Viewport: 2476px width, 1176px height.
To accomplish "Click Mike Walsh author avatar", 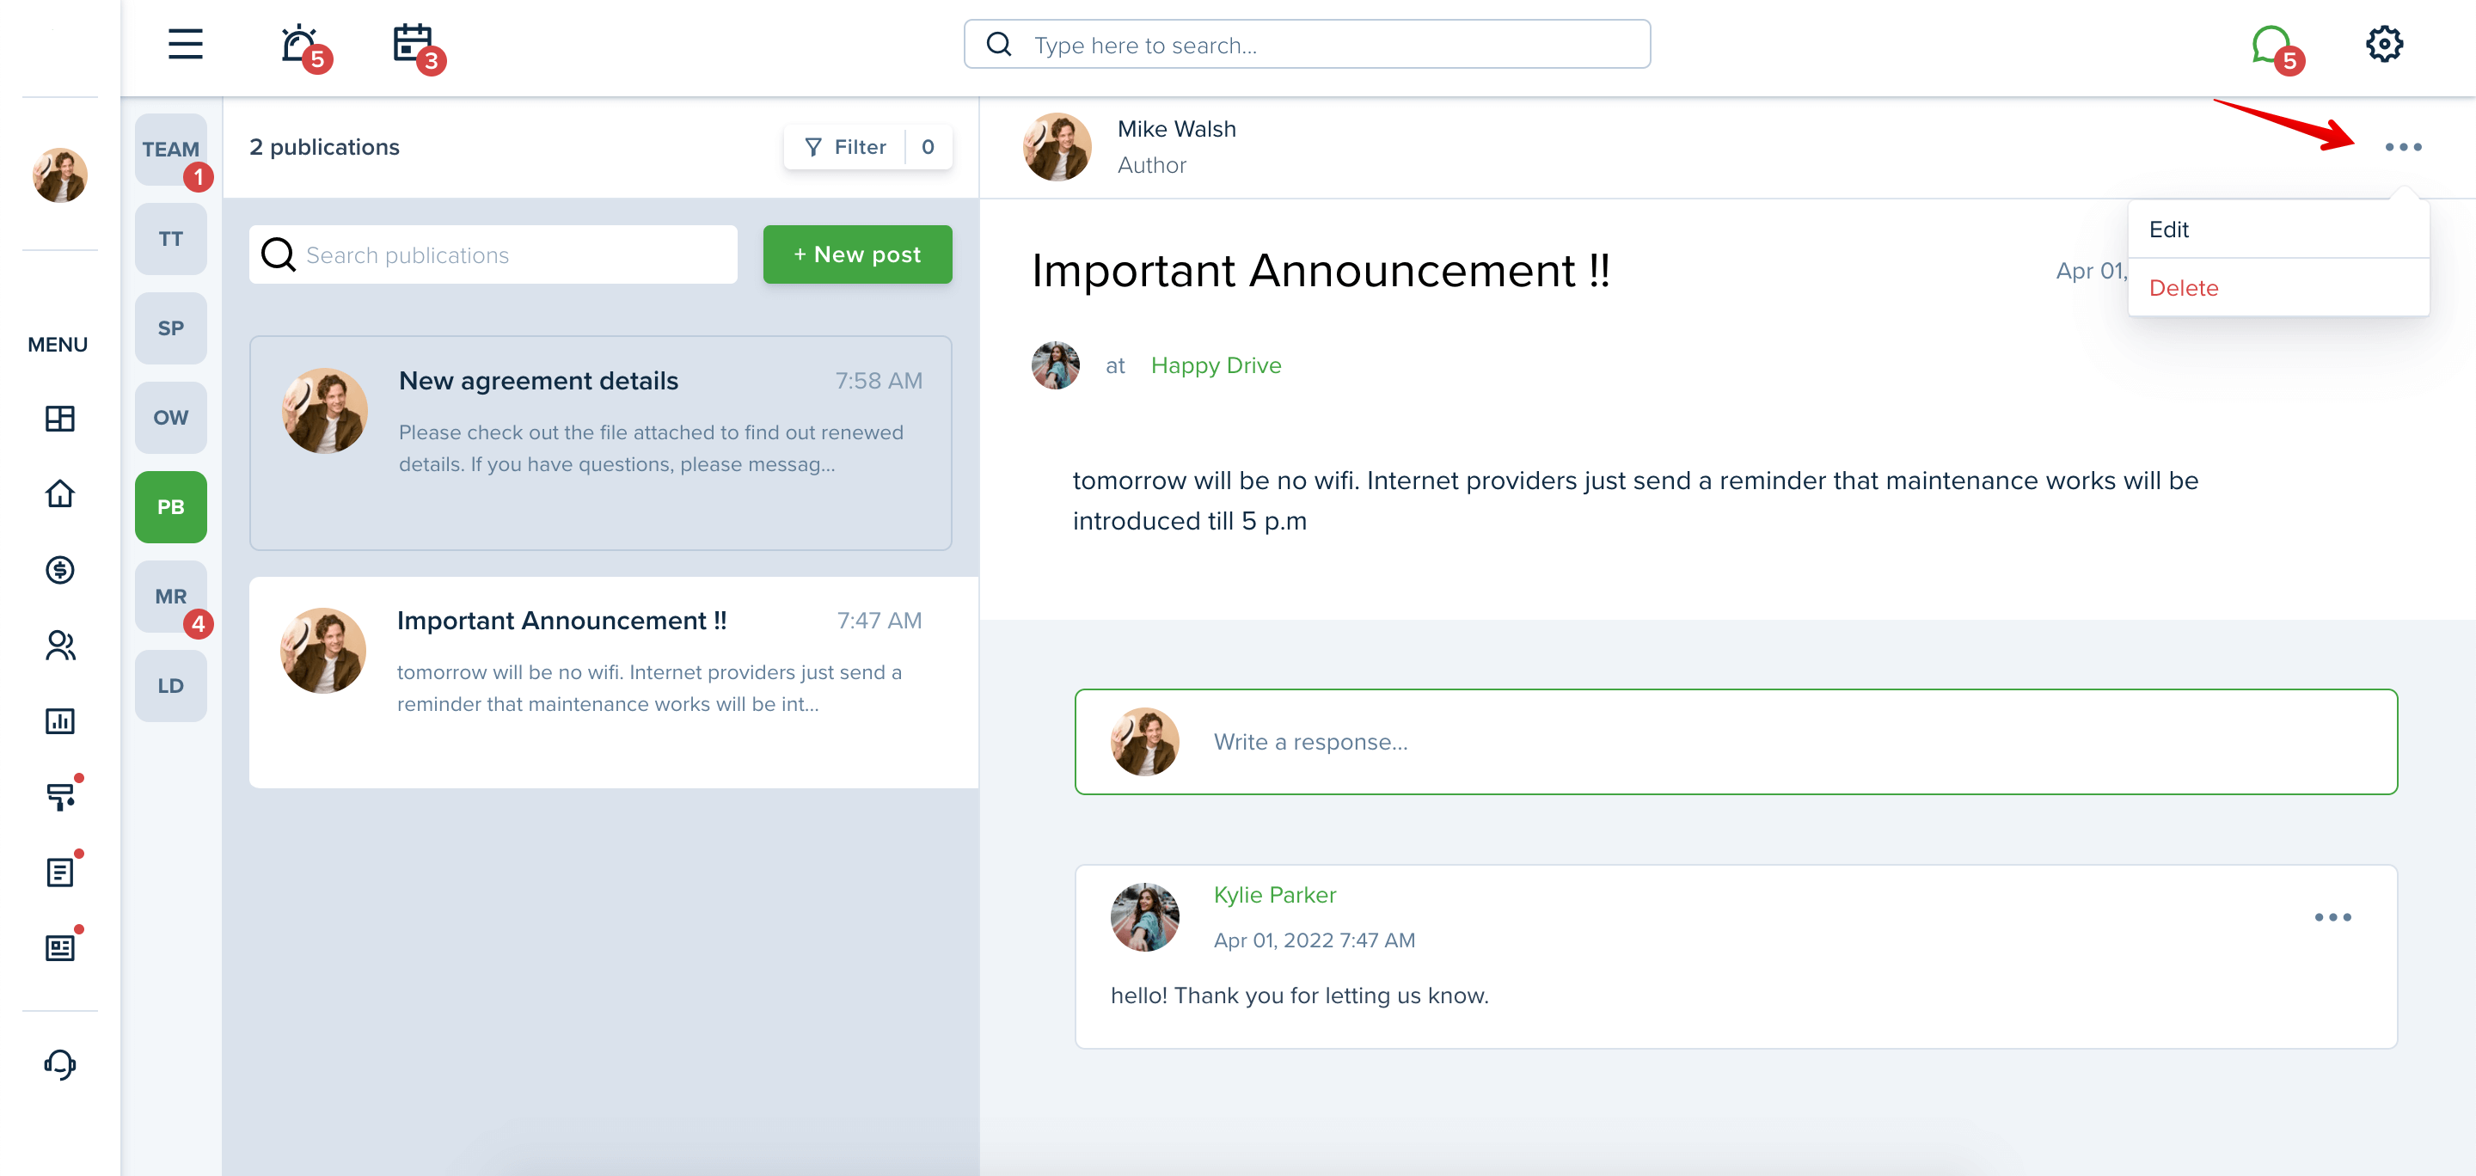I will pos(1057,147).
